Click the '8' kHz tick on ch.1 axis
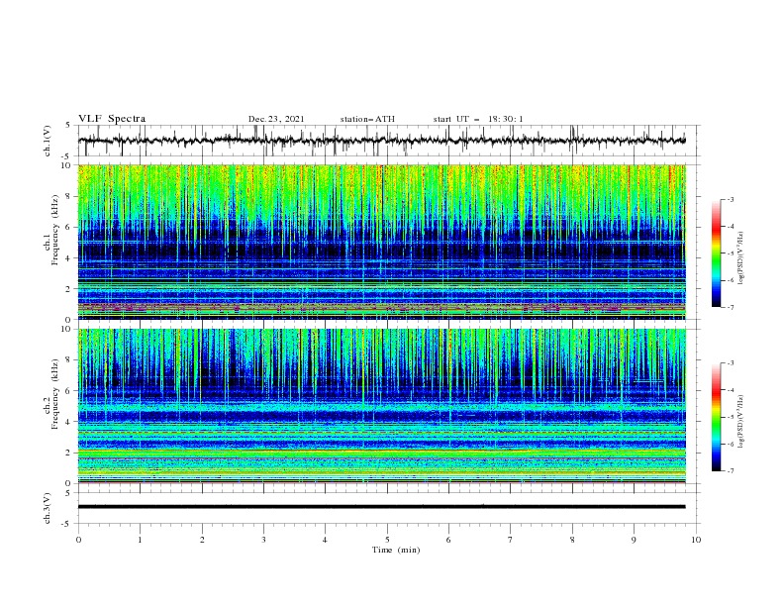The width and height of the screenshot is (784, 606). coord(69,196)
